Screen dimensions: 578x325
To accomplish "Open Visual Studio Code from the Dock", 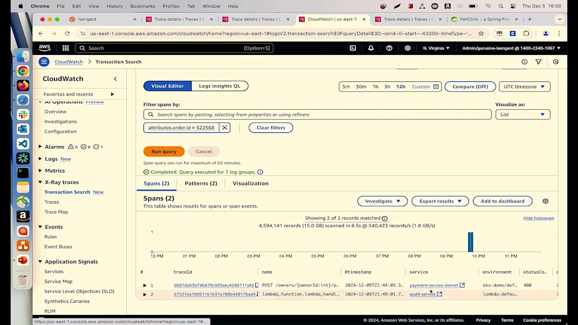I will (23, 143).
